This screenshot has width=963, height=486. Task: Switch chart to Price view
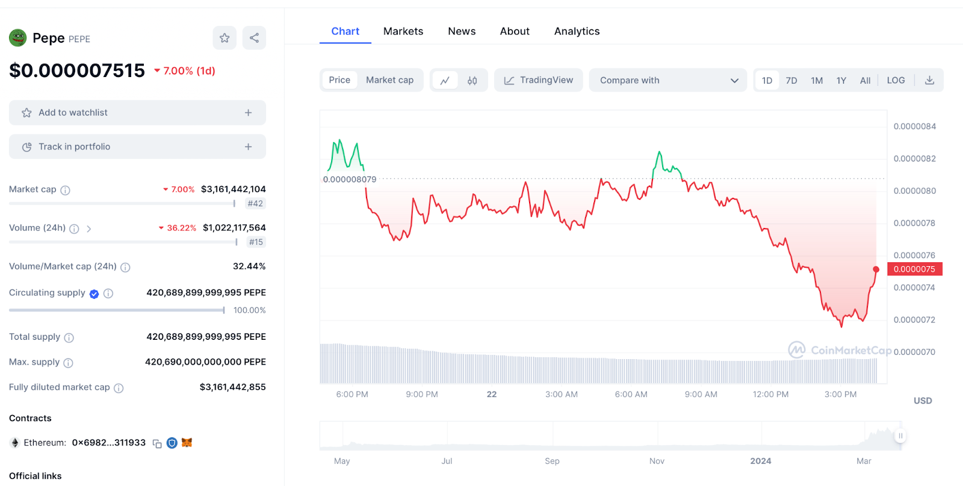coord(339,80)
